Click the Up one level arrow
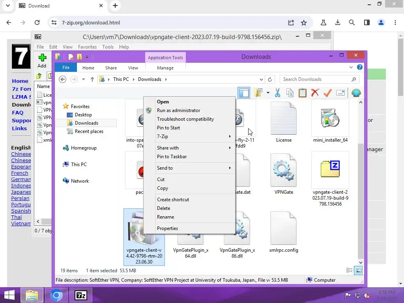 tap(92, 79)
